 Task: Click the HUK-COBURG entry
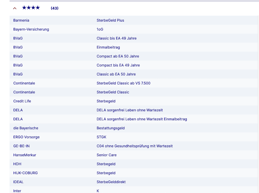pyautogui.click(x=26, y=173)
